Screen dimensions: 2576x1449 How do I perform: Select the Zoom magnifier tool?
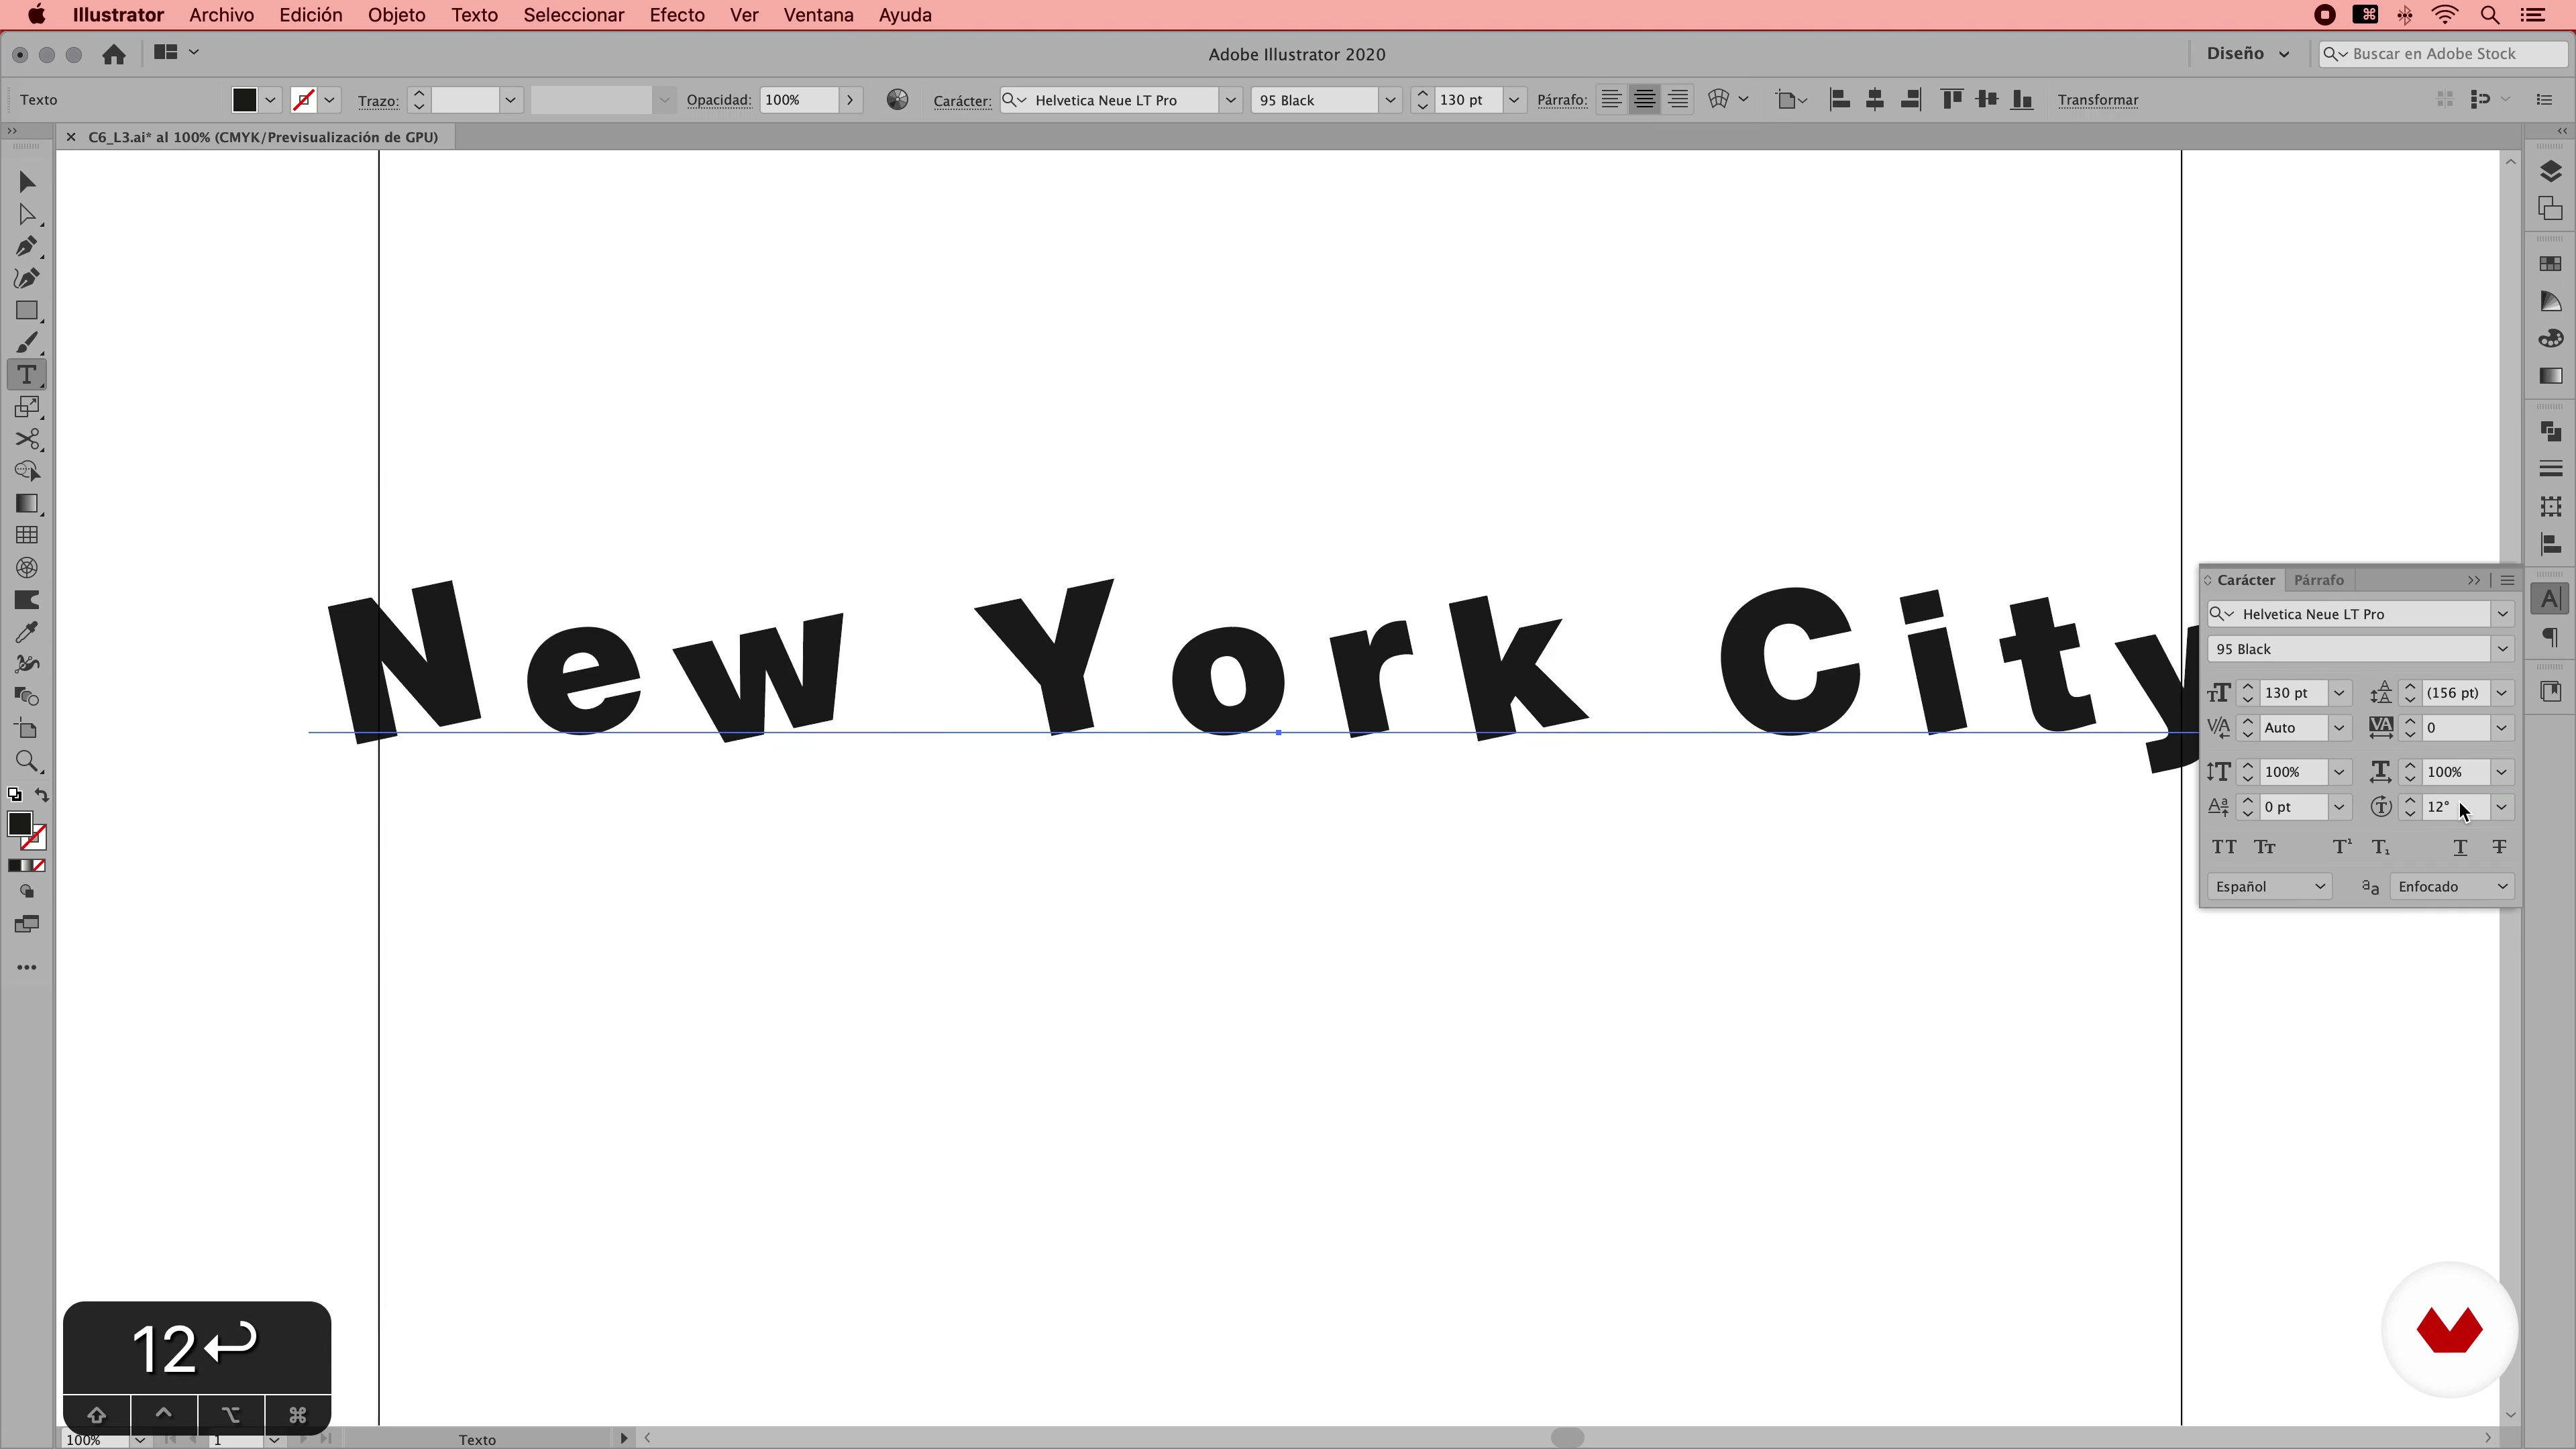pyautogui.click(x=27, y=762)
